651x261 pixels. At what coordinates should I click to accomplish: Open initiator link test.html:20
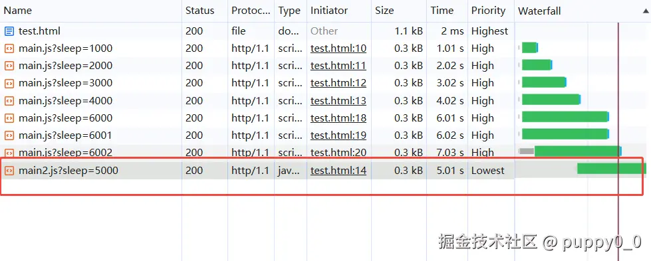[x=338, y=153]
